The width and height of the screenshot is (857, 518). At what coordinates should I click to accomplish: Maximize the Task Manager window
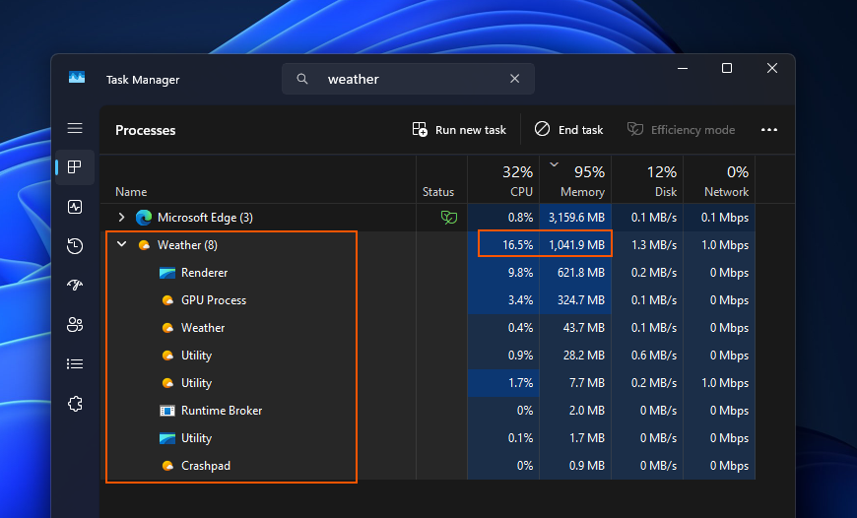pos(727,68)
